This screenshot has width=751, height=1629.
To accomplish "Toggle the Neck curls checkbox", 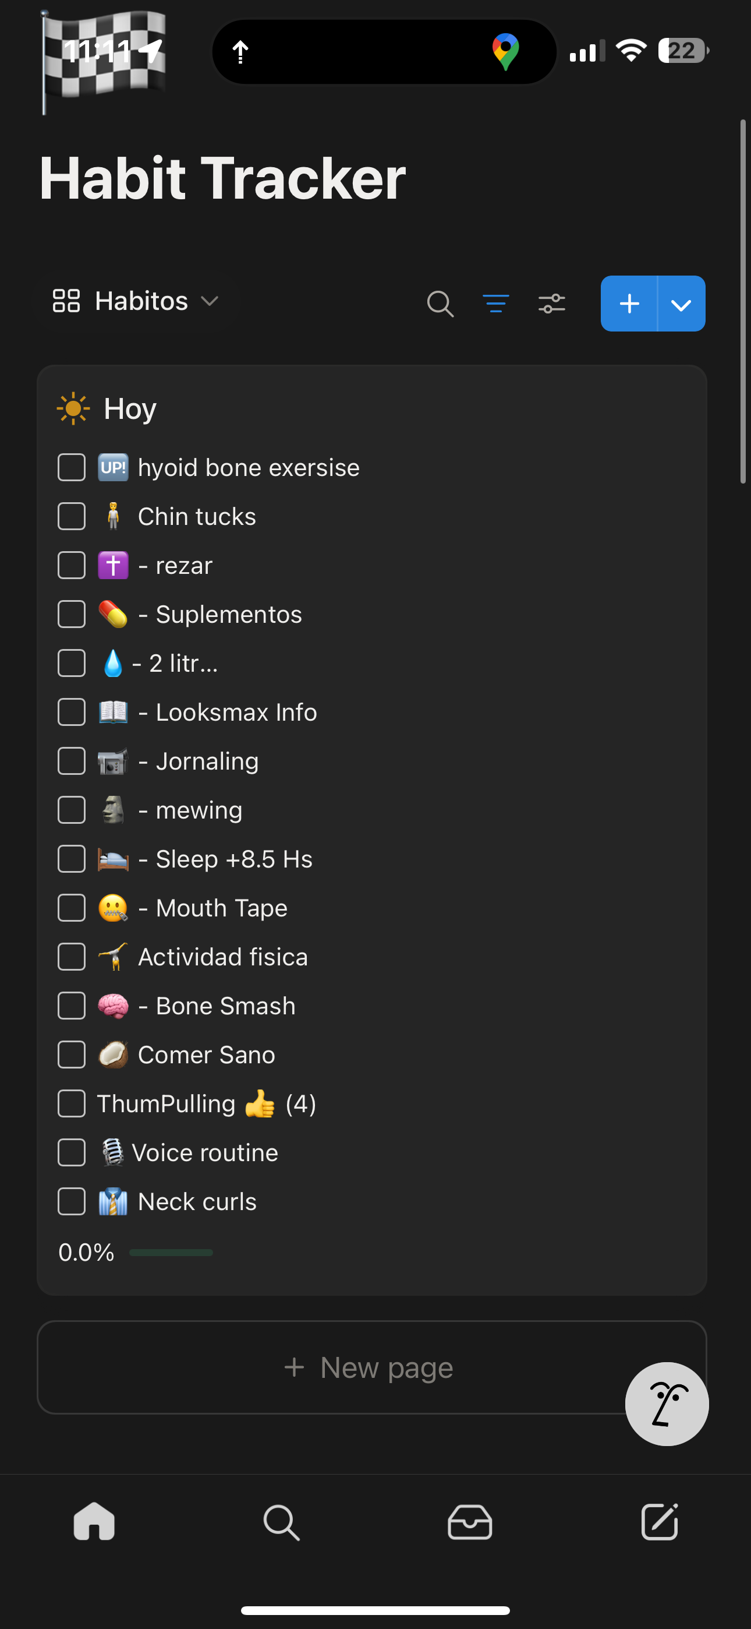I will 72,1201.
